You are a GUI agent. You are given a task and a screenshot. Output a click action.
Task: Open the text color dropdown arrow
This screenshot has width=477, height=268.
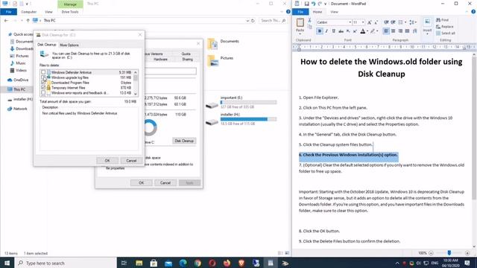367,31
